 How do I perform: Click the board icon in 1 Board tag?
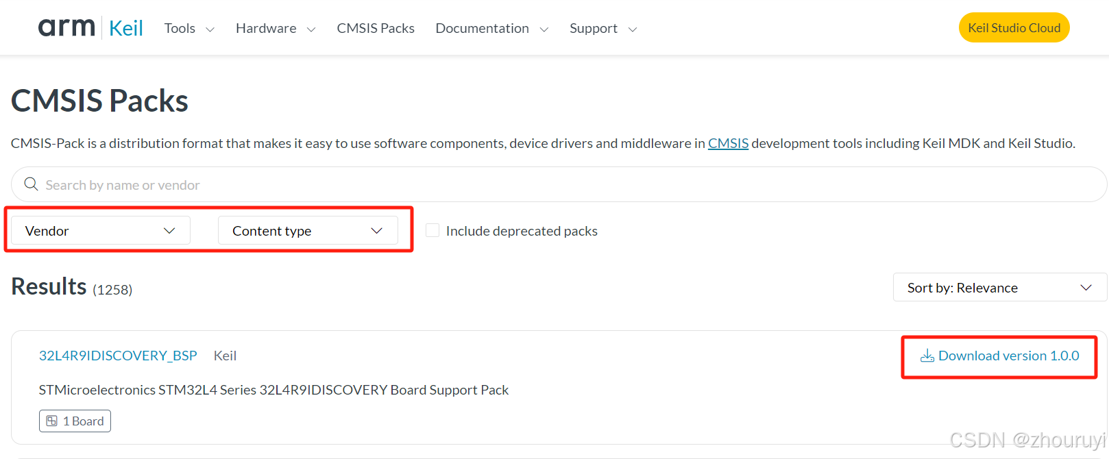point(52,421)
